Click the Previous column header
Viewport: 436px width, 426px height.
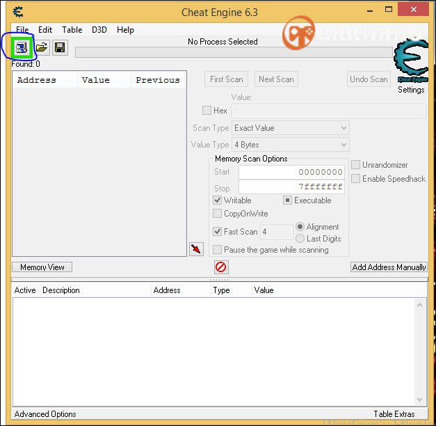158,80
